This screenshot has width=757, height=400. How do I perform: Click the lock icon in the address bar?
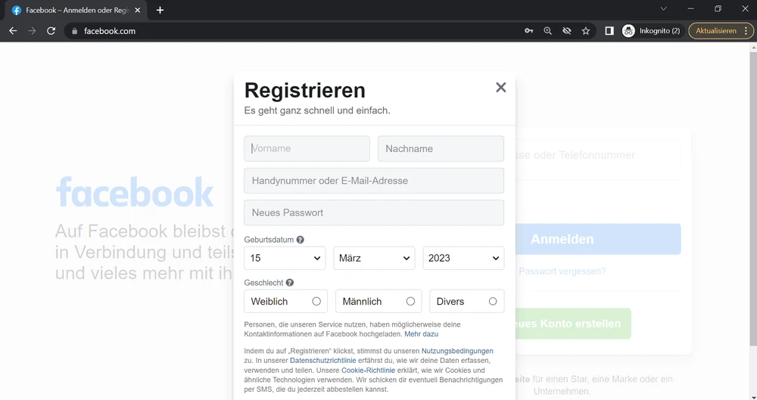pos(74,31)
